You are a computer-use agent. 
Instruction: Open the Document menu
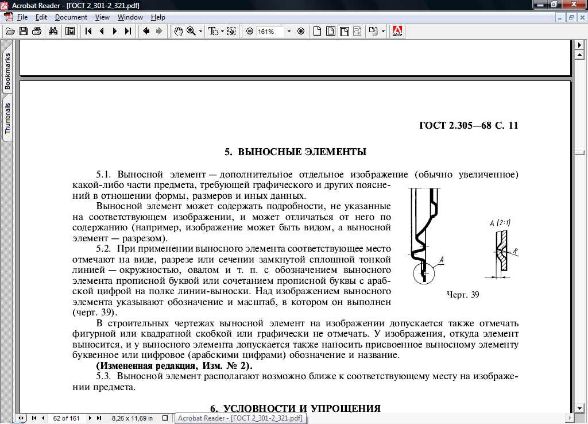[x=71, y=17]
